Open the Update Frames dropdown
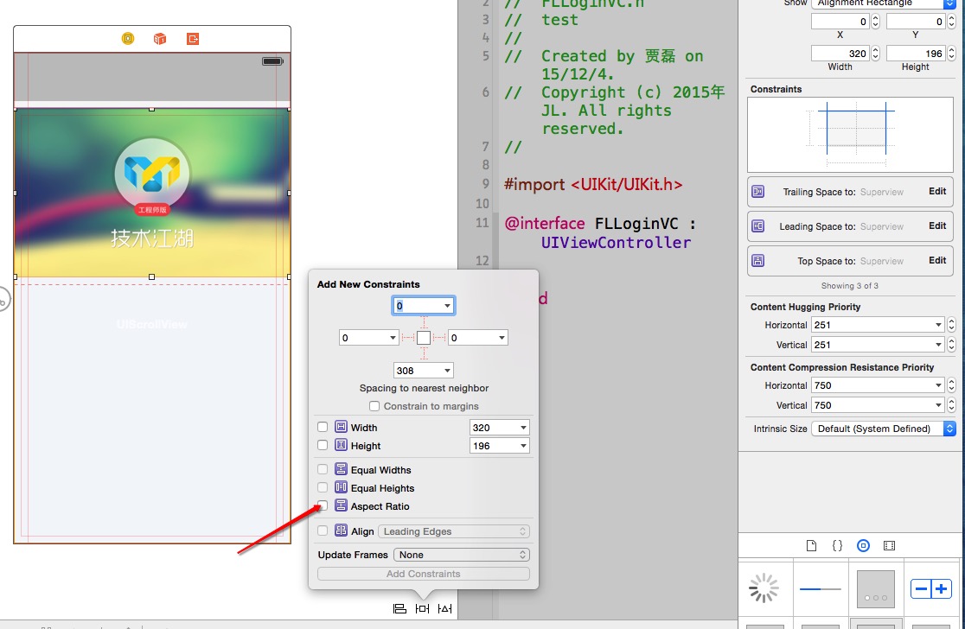Viewport: 965px width, 629px height. (x=461, y=555)
